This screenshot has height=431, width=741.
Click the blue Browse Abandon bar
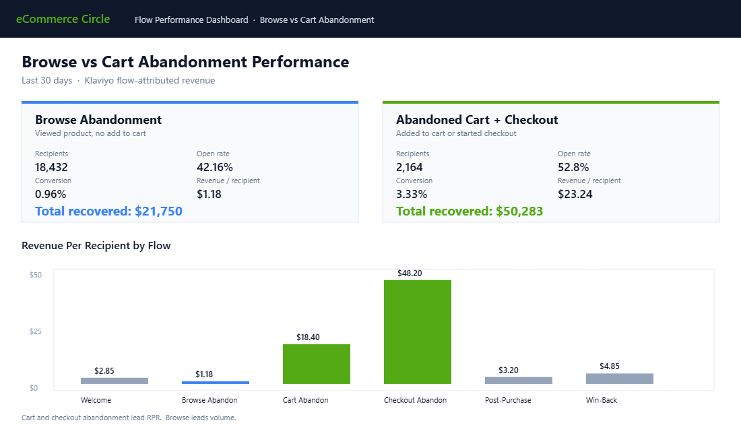(x=216, y=383)
